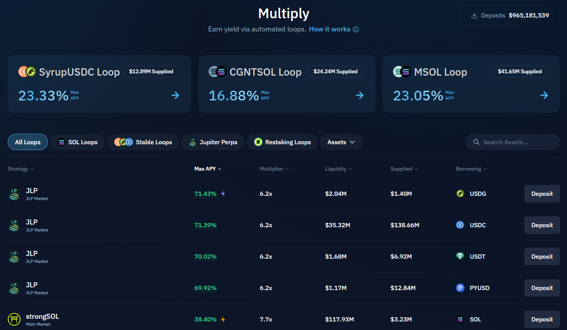Image resolution: width=567 pixels, height=330 pixels.
Task: Click the SyrupUSDC Loop token pair icon
Action: pyautogui.click(x=27, y=72)
